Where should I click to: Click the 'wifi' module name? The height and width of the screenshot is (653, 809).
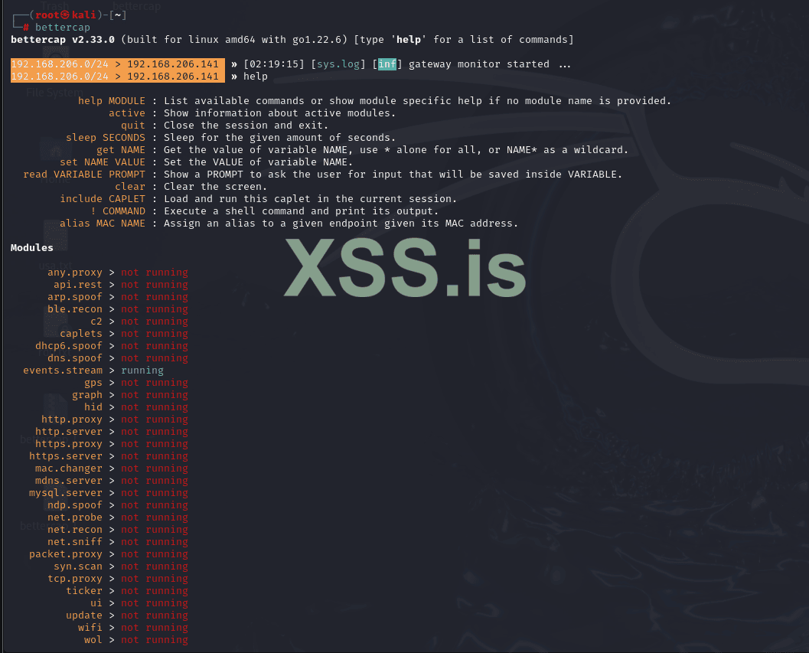pyautogui.click(x=90, y=628)
